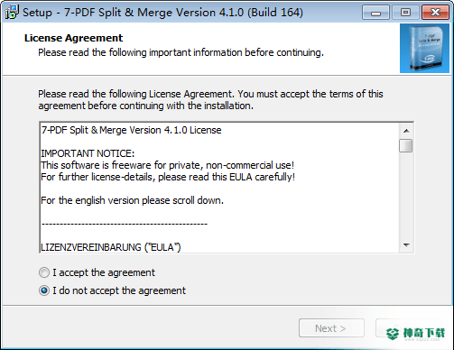454x350 pixels.
Task: Click the 'For the english version' license line
Action: coord(132,200)
